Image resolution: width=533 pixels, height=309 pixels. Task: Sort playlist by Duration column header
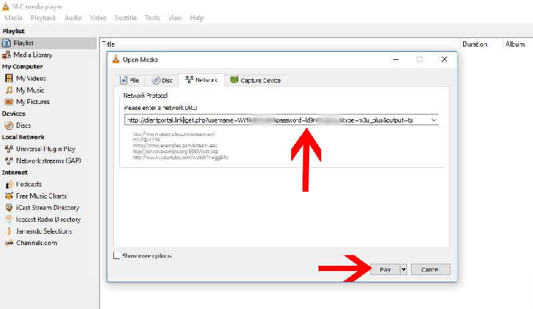pos(475,44)
